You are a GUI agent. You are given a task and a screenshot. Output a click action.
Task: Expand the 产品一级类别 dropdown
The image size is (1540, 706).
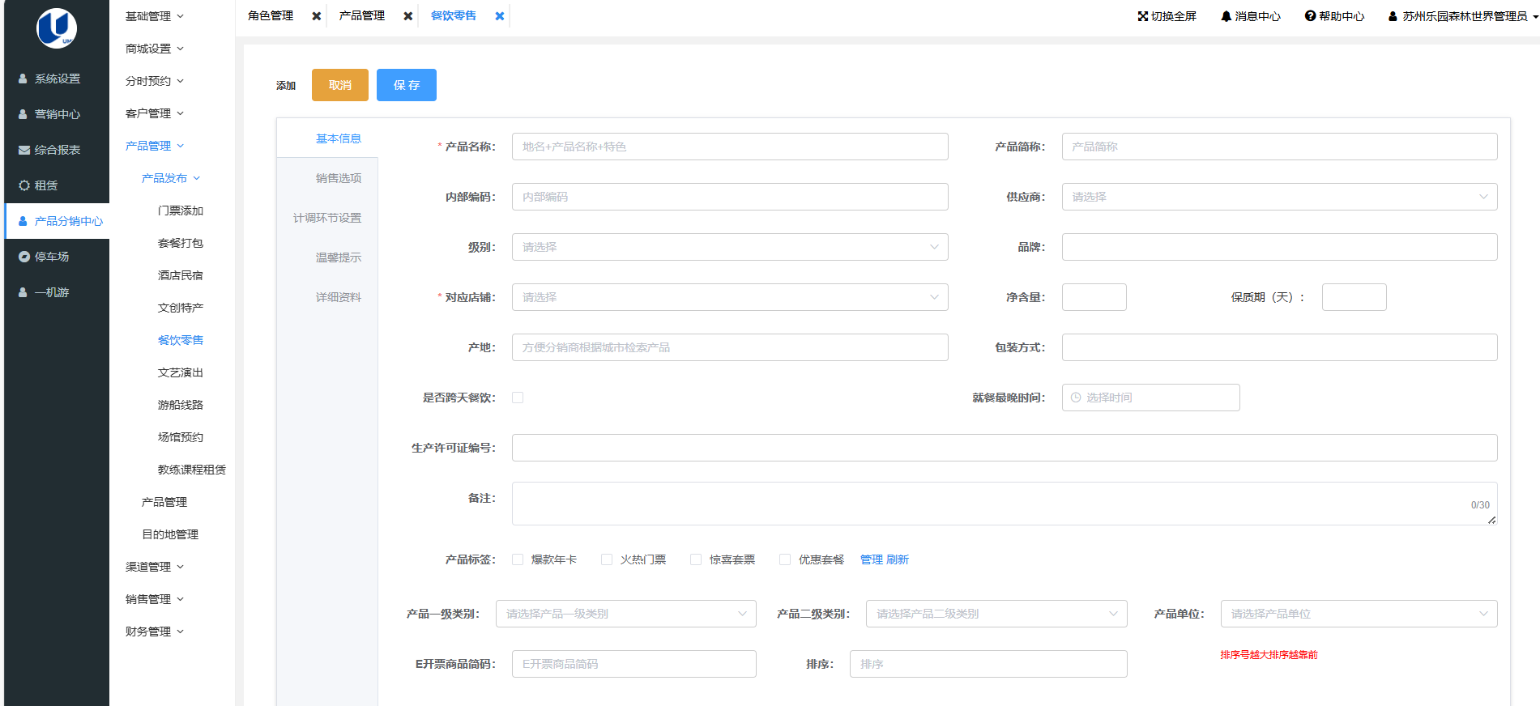(626, 614)
